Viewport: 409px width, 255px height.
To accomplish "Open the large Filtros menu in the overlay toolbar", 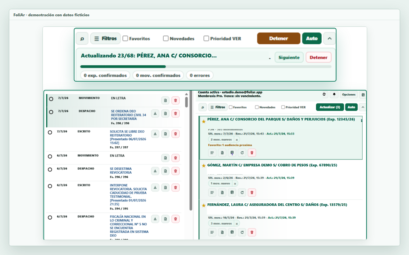I will pyautogui.click(x=105, y=39).
